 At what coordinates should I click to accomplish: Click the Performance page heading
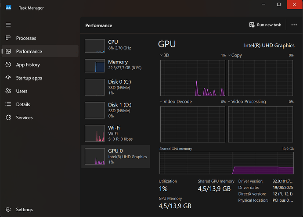99,25
